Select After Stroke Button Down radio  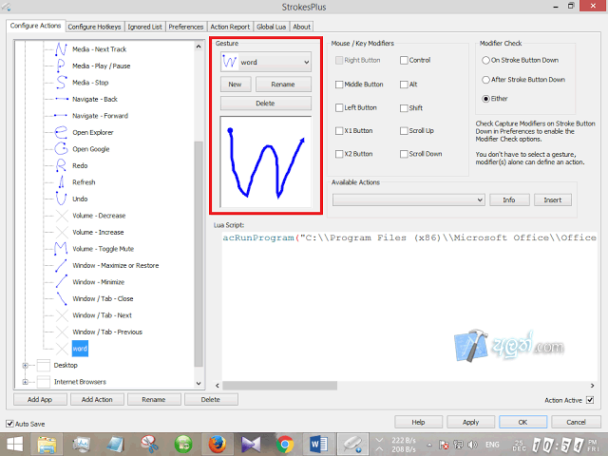tap(485, 80)
